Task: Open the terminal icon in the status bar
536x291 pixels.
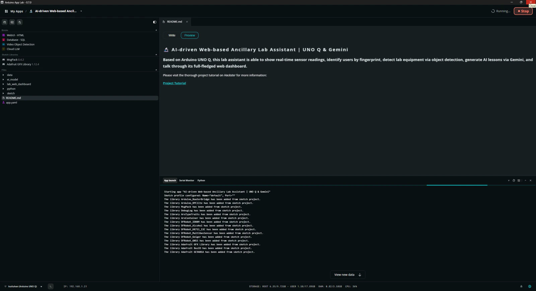Action: coord(51,286)
